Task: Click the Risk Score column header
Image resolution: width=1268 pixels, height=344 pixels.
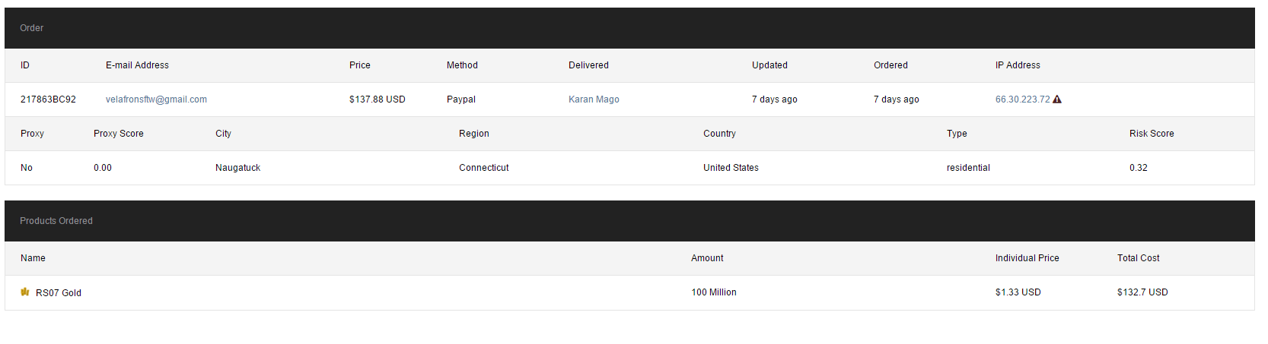Action: 1152,134
